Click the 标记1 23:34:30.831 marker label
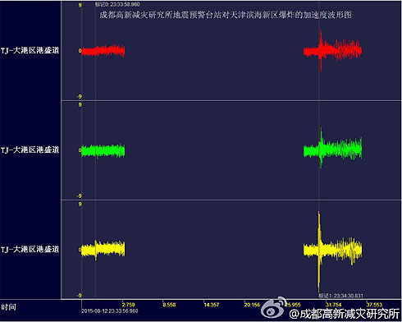This screenshot has width=402, height=322. [341, 296]
